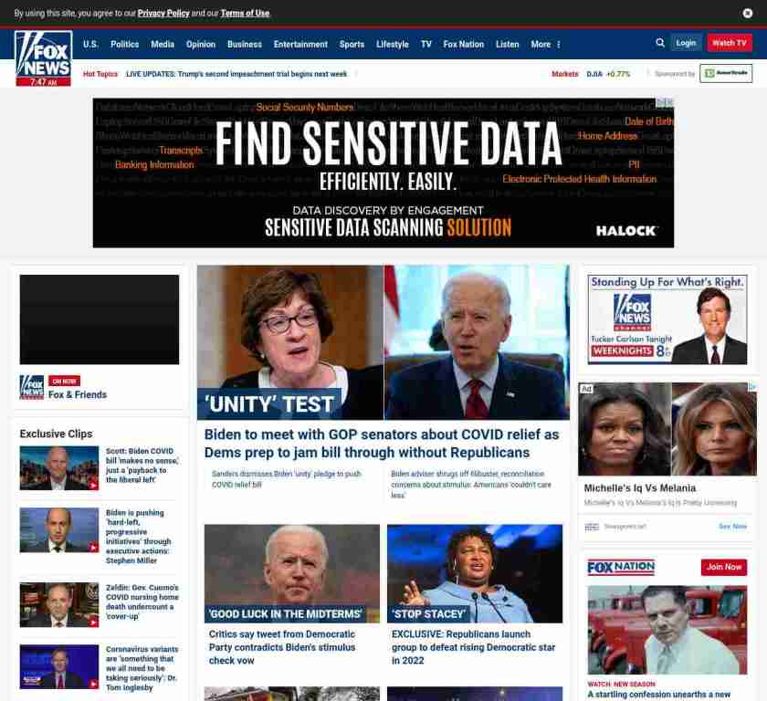Click the play icon on Zeldin clip thumbnail
The height and width of the screenshot is (701, 767).
[93, 623]
